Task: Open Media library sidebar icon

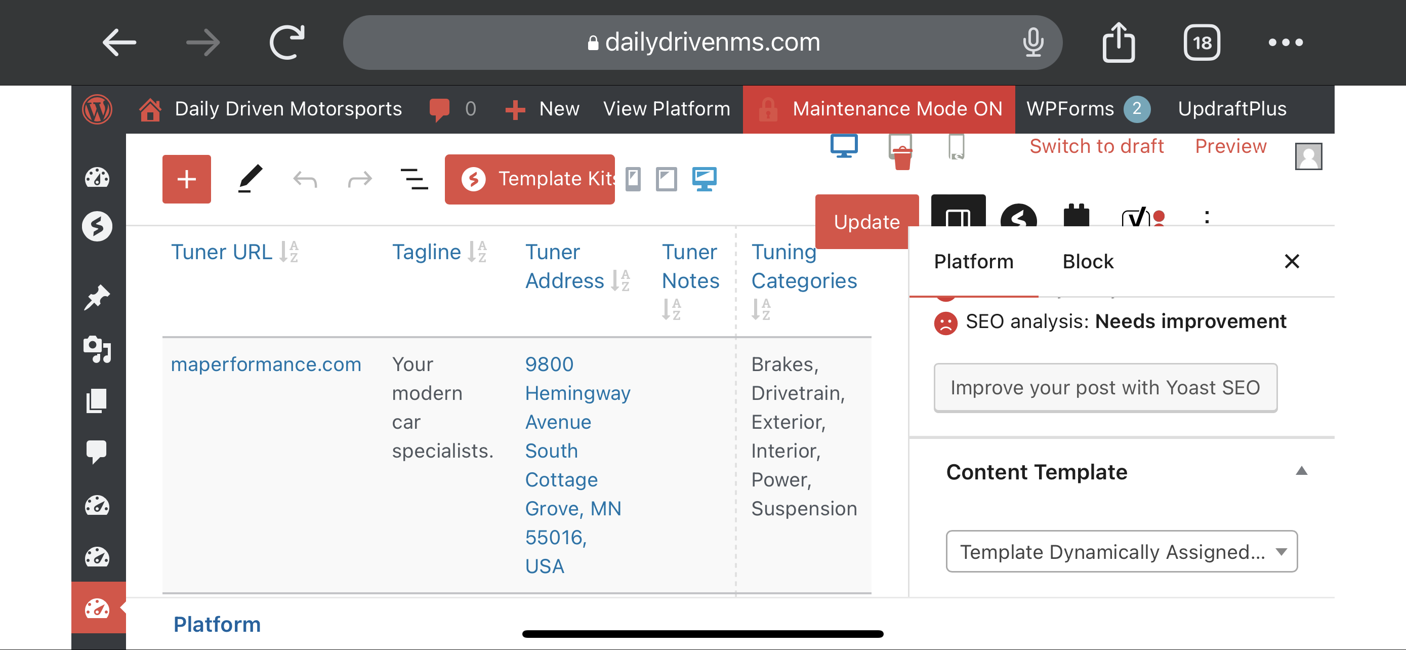Action: (97, 349)
